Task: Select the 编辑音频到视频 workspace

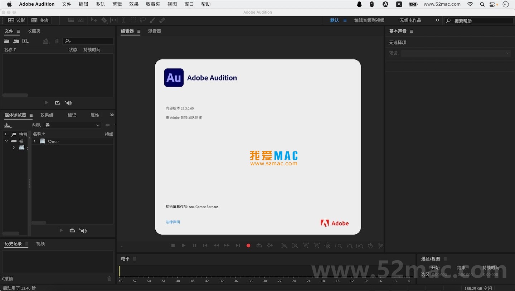Action: [369, 20]
